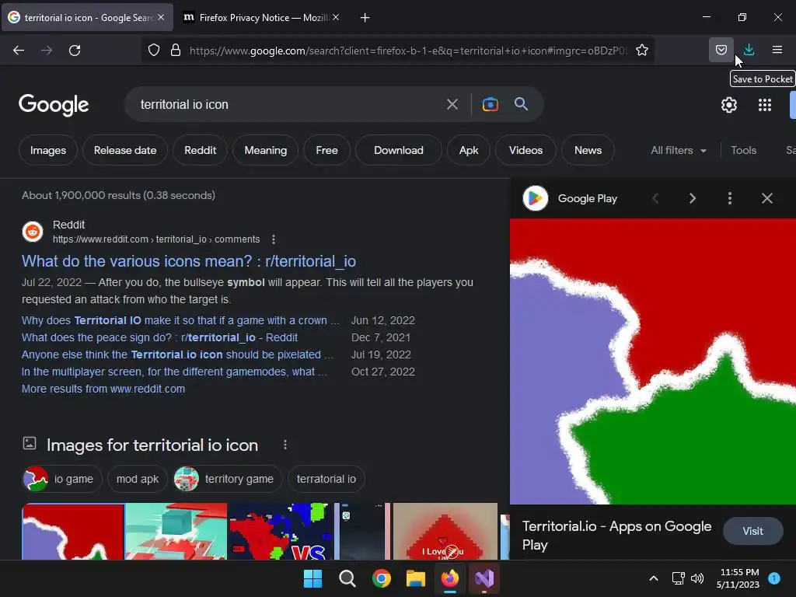Close the Firefox Privacy Notice tab

[x=336, y=17]
